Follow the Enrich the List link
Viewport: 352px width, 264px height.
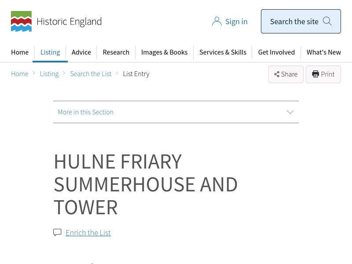tap(88, 233)
